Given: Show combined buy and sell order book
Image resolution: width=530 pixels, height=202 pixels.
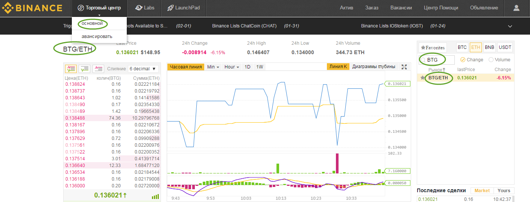Looking at the screenshot, I should click(71, 69).
